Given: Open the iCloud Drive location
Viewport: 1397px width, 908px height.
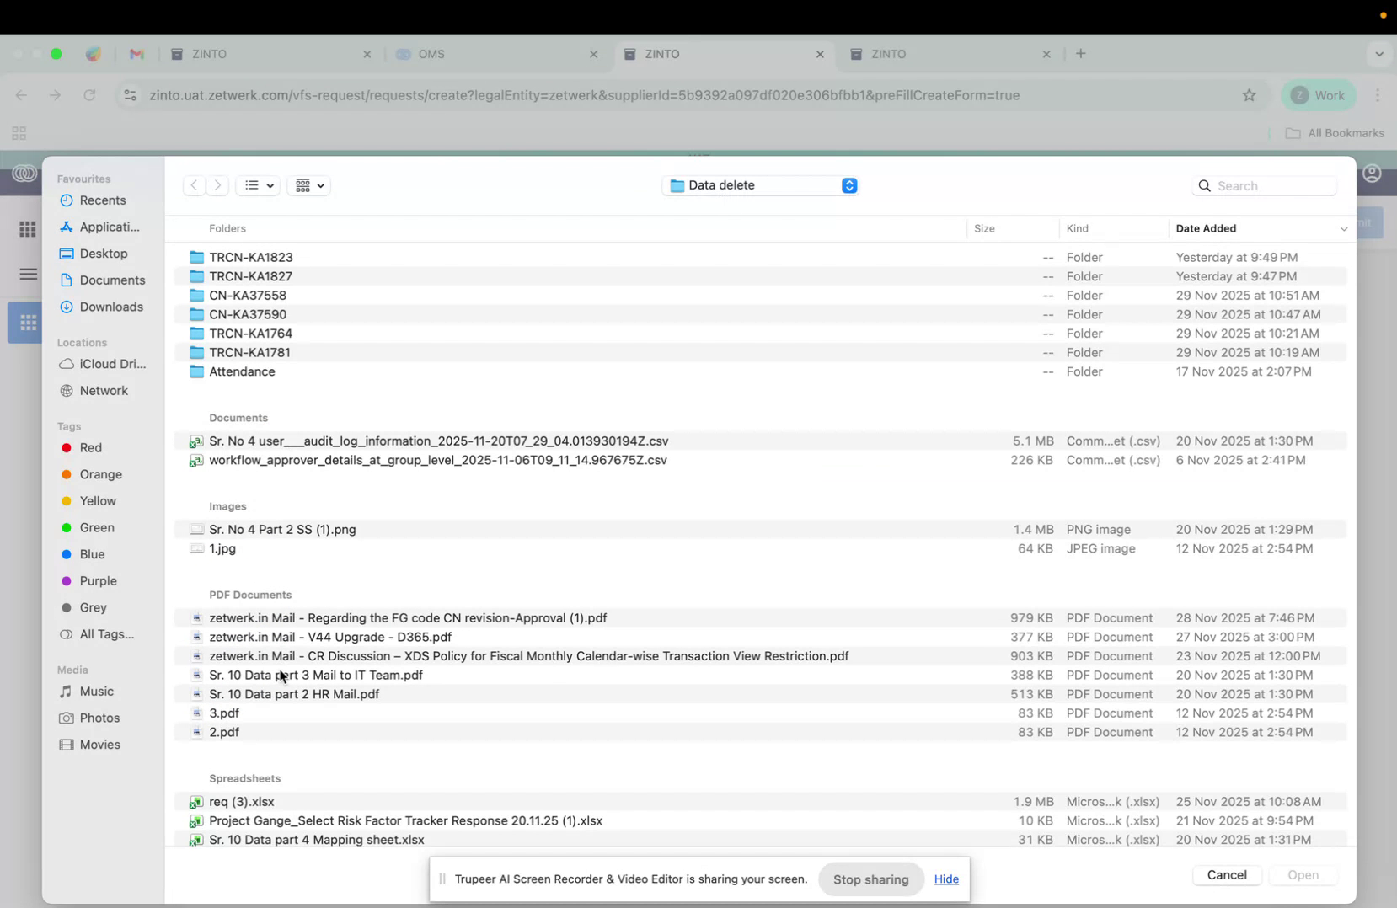Looking at the screenshot, I should (x=110, y=364).
